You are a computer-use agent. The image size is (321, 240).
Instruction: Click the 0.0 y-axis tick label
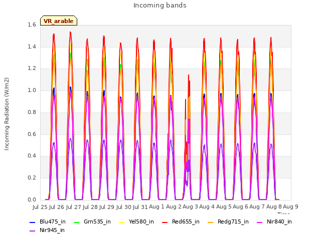point(32,199)
